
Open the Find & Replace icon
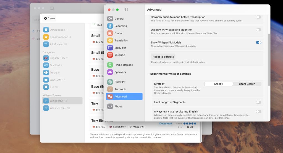coord(110,65)
